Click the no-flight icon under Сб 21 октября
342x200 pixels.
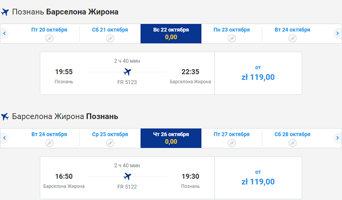click(110, 38)
